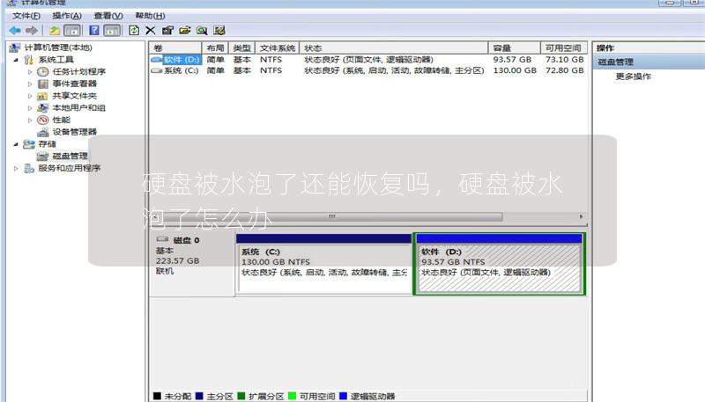Expand the 本地用户和组 node
The width and height of the screenshot is (705, 402).
point(30,108)
